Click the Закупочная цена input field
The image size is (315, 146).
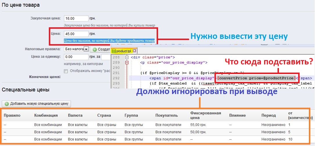[x=76, y=18]
